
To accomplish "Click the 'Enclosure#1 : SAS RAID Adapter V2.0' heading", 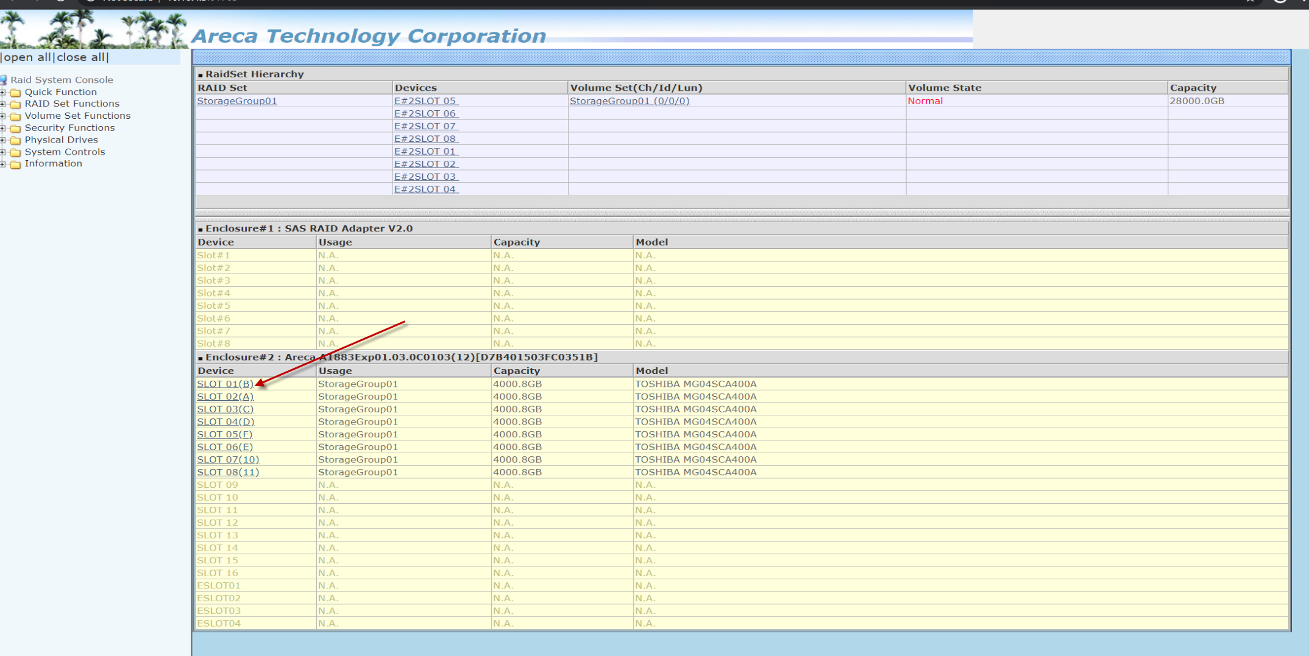I will coord(309,228).
